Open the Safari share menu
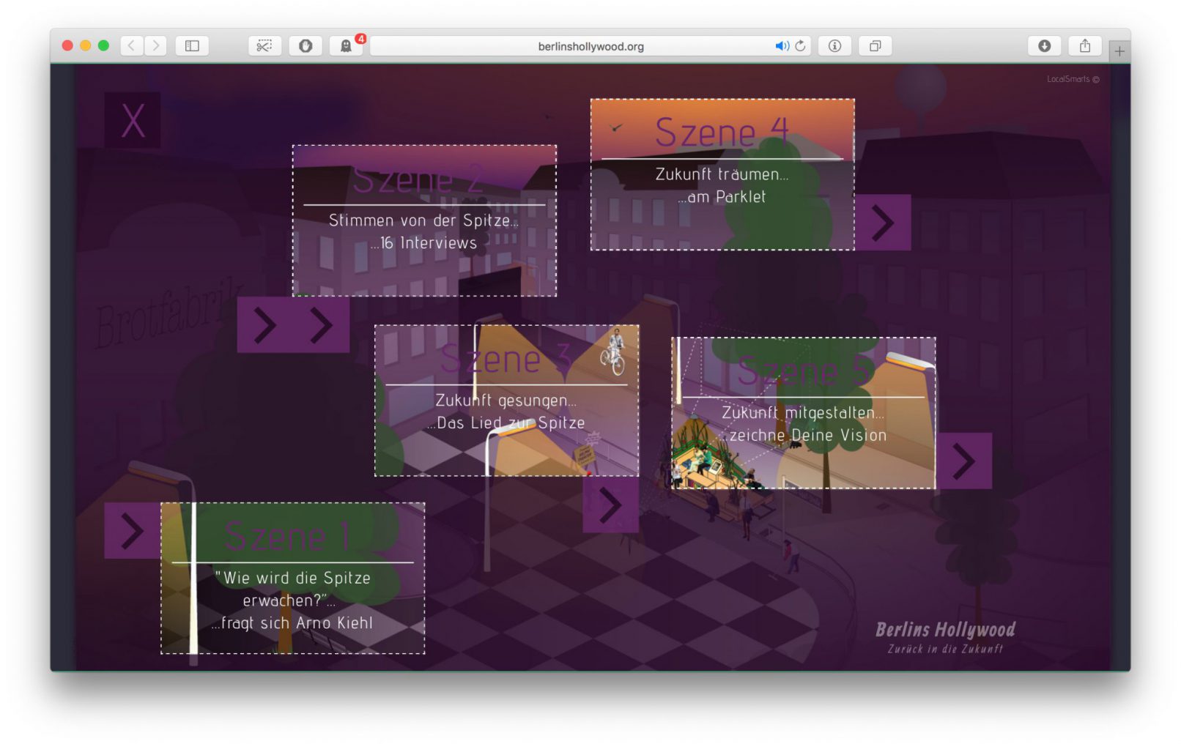The width and height of the screenshot is (1181, 744). click(x=1084, y=46)
